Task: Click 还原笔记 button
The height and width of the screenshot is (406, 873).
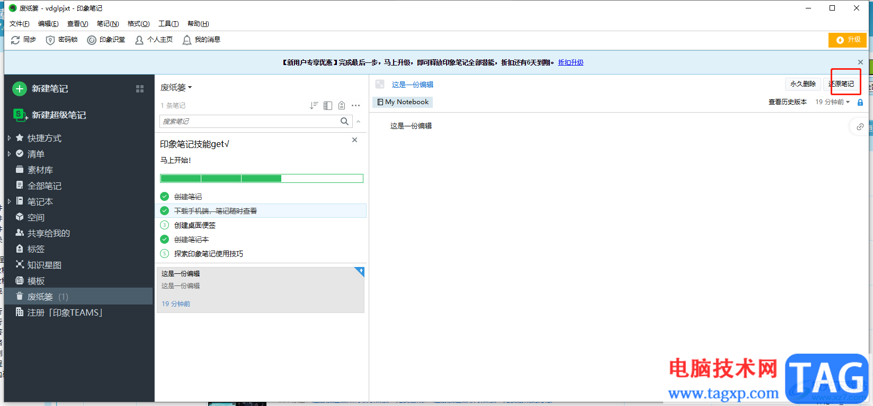Action: 842,84
